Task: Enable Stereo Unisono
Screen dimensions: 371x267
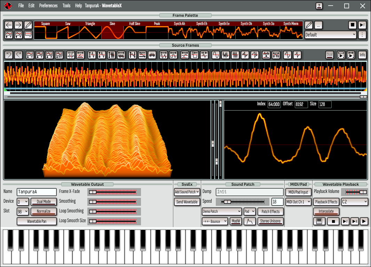Action: point(270,221)
